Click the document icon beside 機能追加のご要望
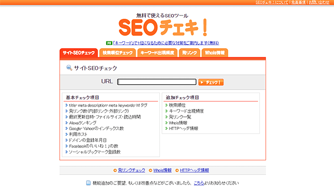This screenshot has height=192, width=334. [x=88, y=183]
